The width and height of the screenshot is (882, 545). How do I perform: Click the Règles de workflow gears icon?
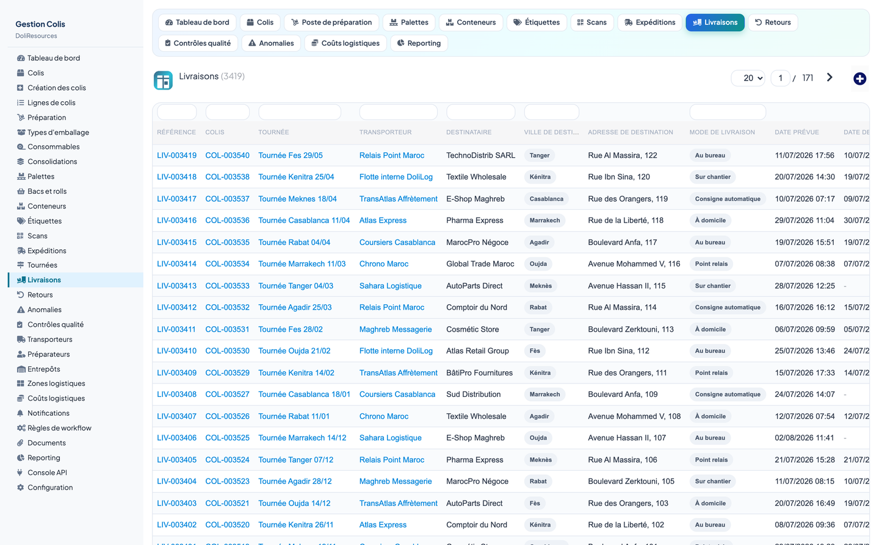(x=21, y=428)
